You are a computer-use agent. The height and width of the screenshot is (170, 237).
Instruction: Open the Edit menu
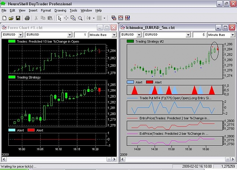13,11
